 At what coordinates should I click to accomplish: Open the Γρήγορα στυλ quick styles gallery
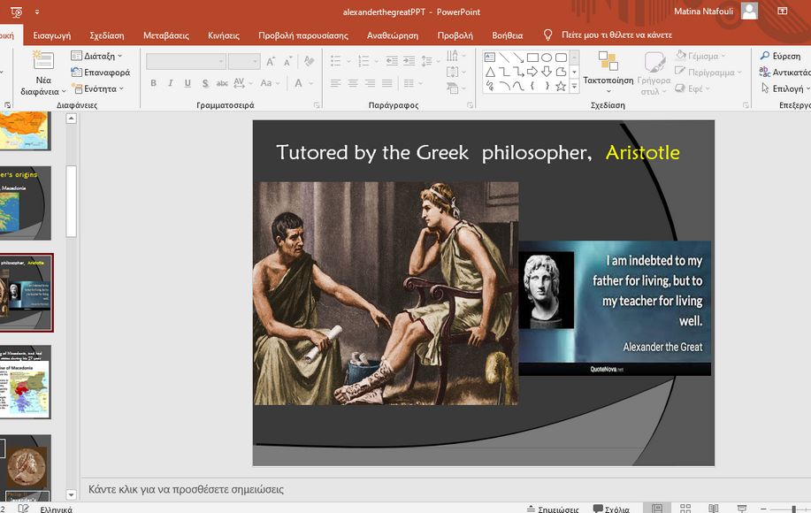tap(654, 73)
